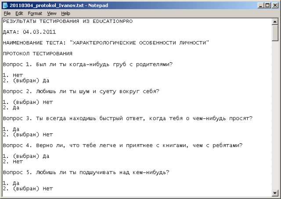281x199 pixels.
Task: Open the Help menu
Action: 65,14
